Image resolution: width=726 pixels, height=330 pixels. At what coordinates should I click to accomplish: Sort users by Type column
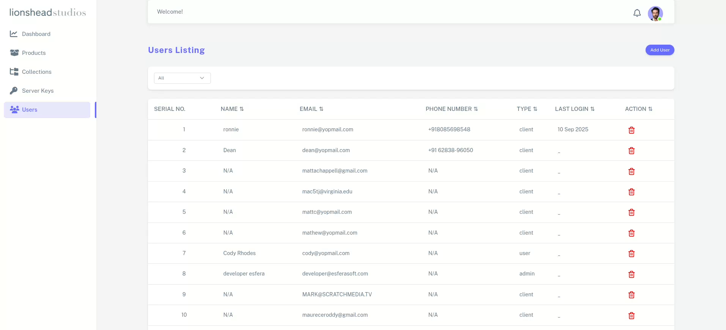(x=526, y=109)
